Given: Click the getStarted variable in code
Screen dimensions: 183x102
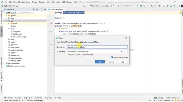Looking at the screenshot, I should pyautogui.click(x=76, y=26).
